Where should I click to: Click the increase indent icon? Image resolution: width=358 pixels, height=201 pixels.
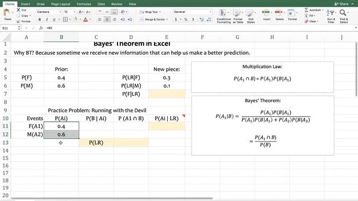(130, 20)
